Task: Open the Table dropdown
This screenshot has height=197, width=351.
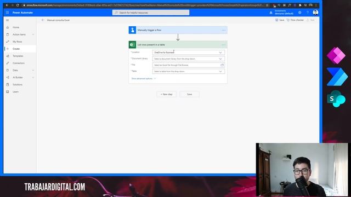Action: coord(189,71)
